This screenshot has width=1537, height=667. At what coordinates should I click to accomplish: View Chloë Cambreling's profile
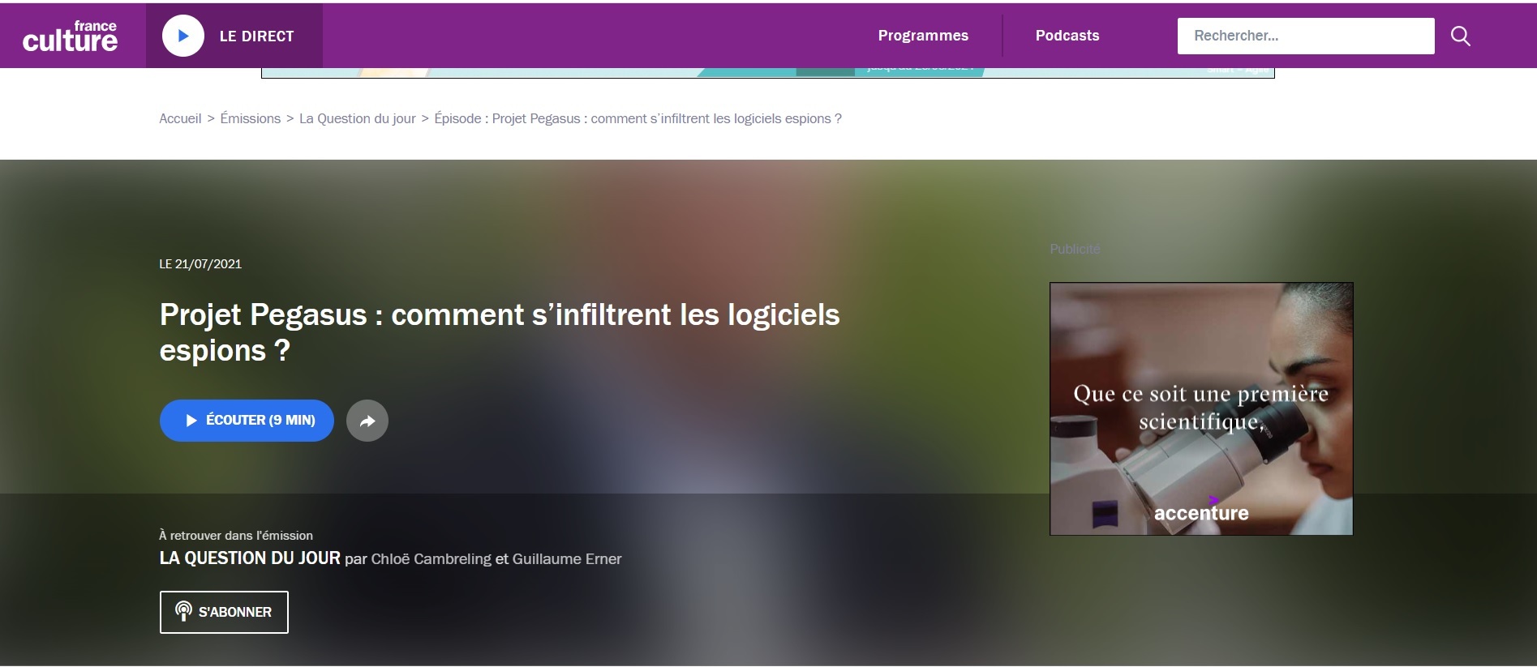tap(431, 559)
